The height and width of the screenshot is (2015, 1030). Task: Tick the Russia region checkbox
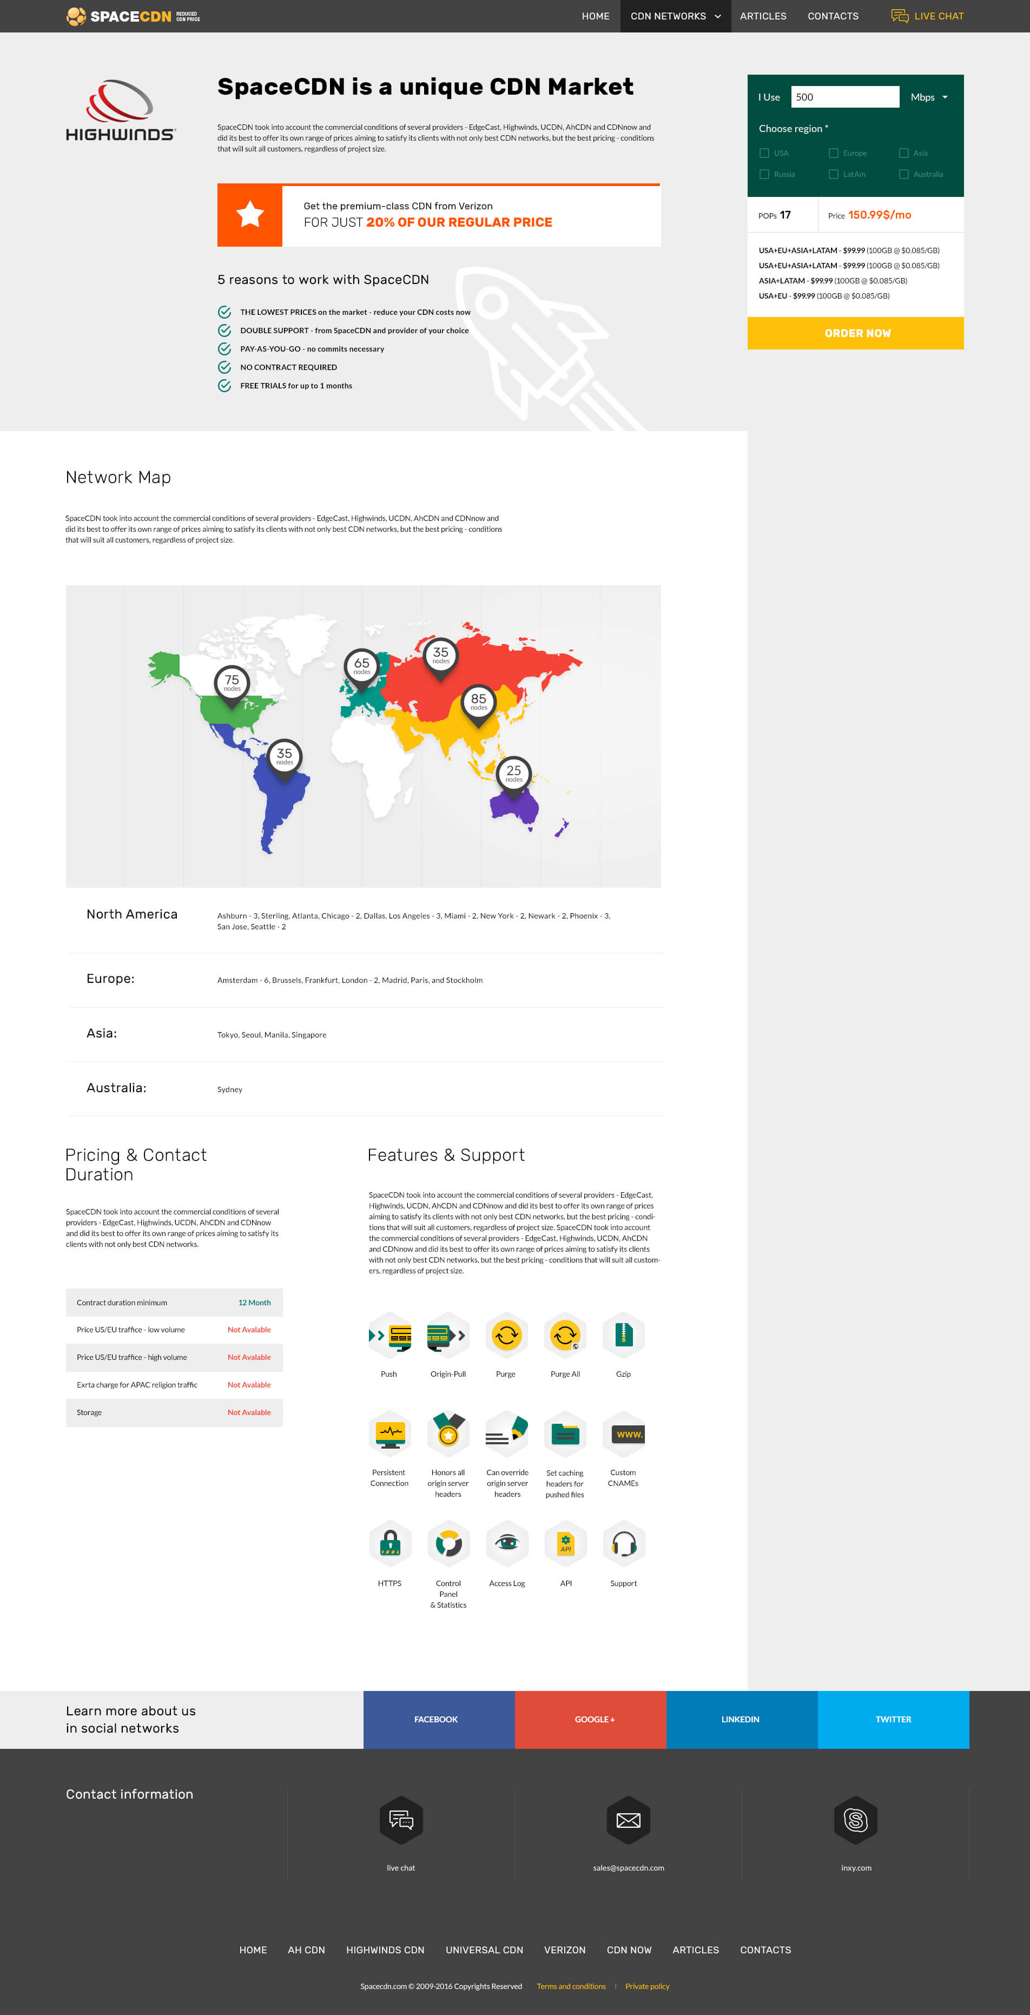[x=764, y=174]
